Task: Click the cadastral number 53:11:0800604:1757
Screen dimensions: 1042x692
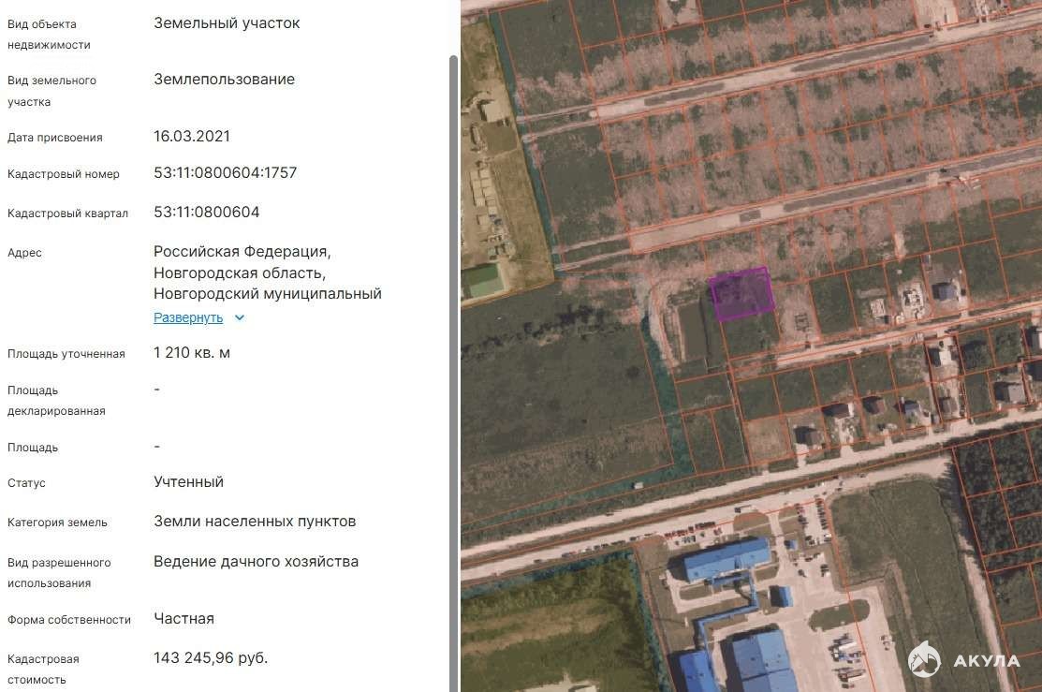Action: (225, 173)
